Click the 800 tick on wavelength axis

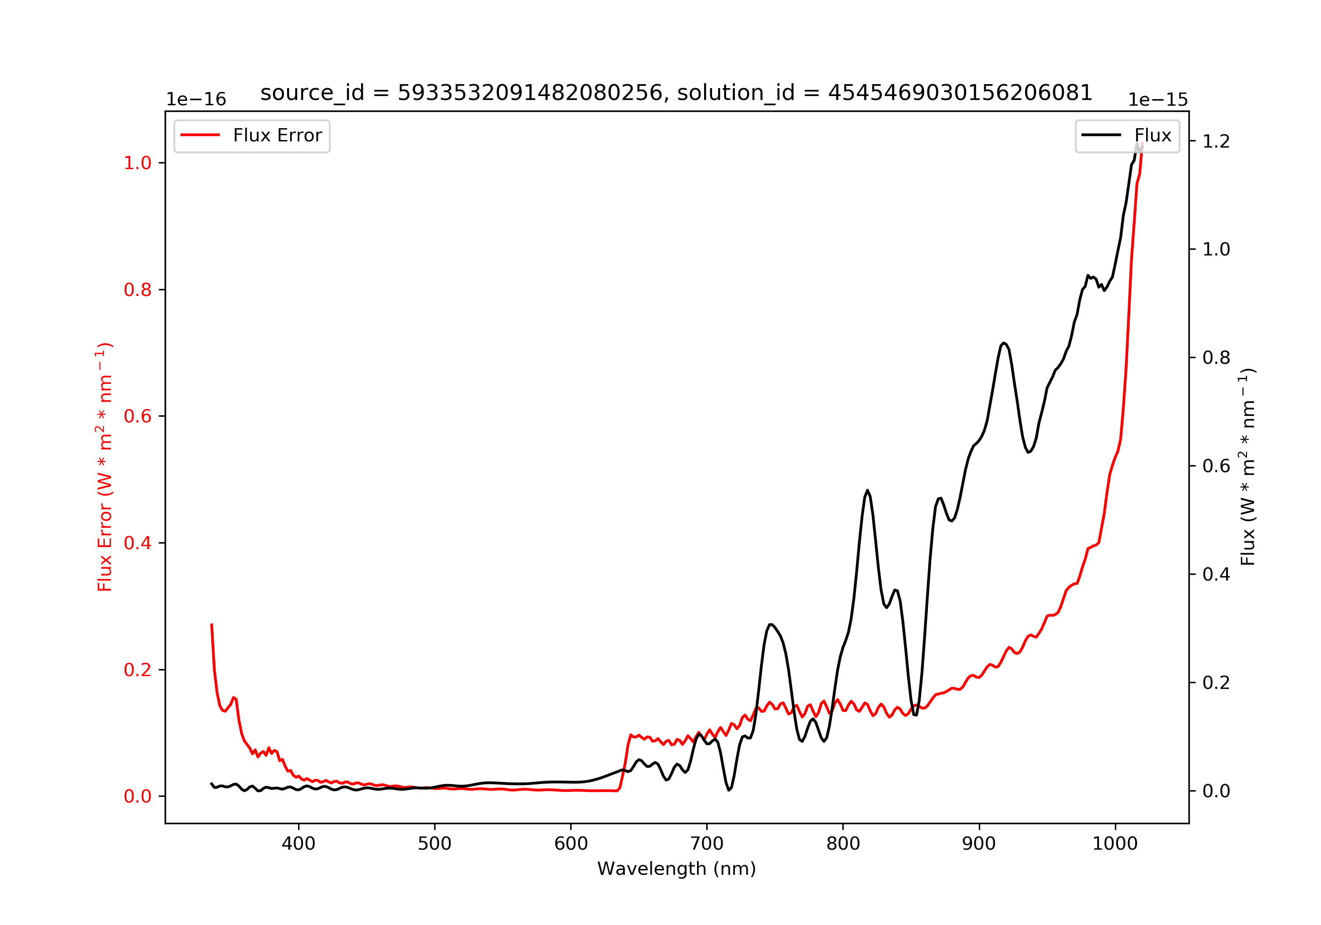pos(843,844)
